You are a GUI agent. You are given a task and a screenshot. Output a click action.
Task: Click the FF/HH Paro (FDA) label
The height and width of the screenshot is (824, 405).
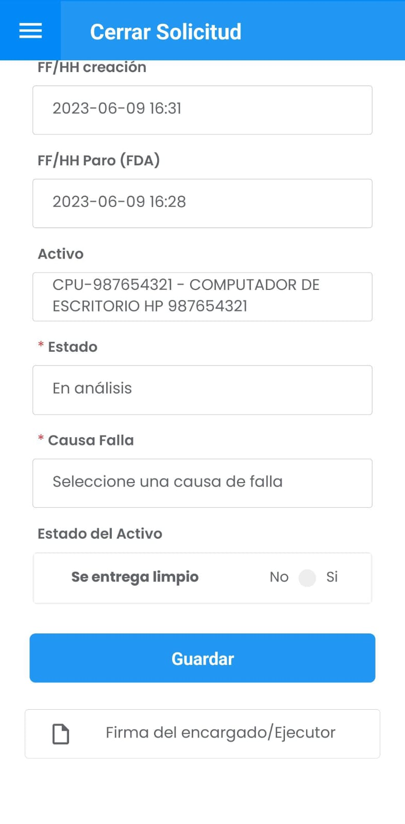[x=98, y=160]
